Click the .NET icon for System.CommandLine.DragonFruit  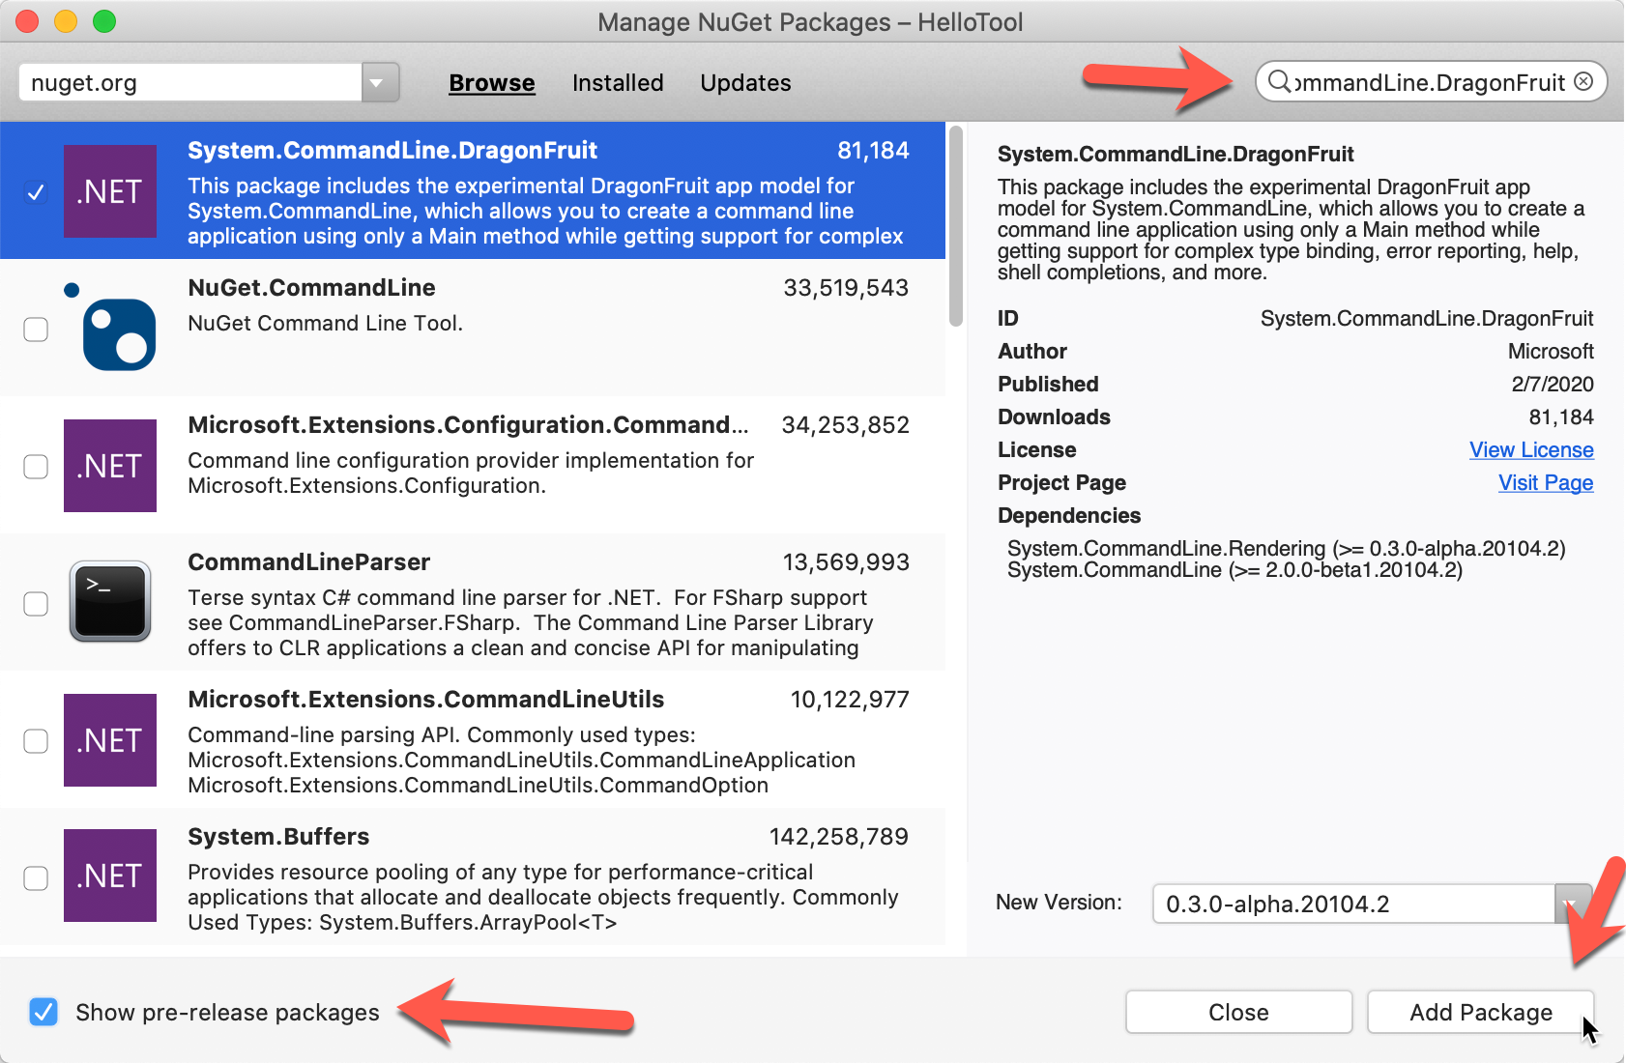tap(109, 190)
